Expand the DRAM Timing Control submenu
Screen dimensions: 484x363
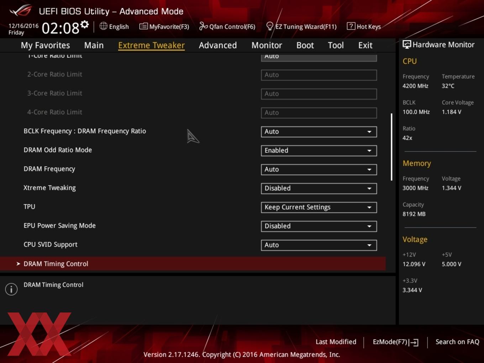193,264
